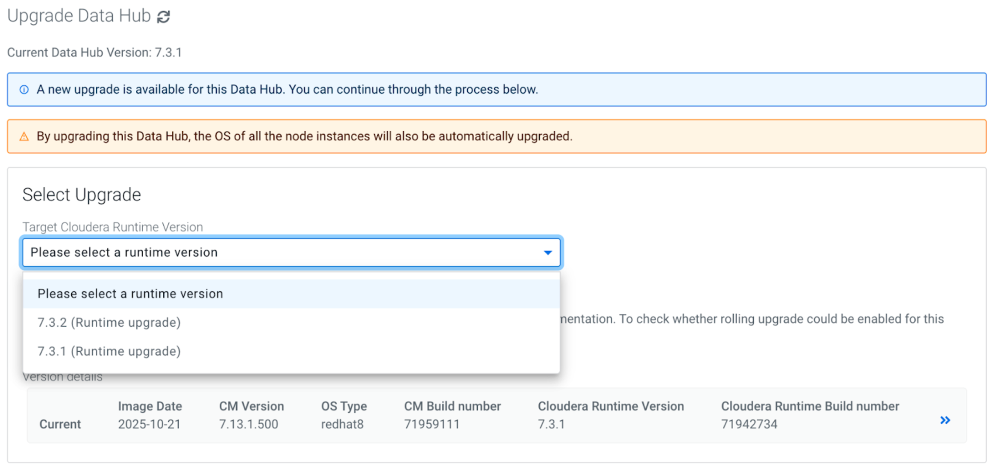Click the refresh icon beside Upgrade Data Hub
993x472 pixels.
click(163, 17)
